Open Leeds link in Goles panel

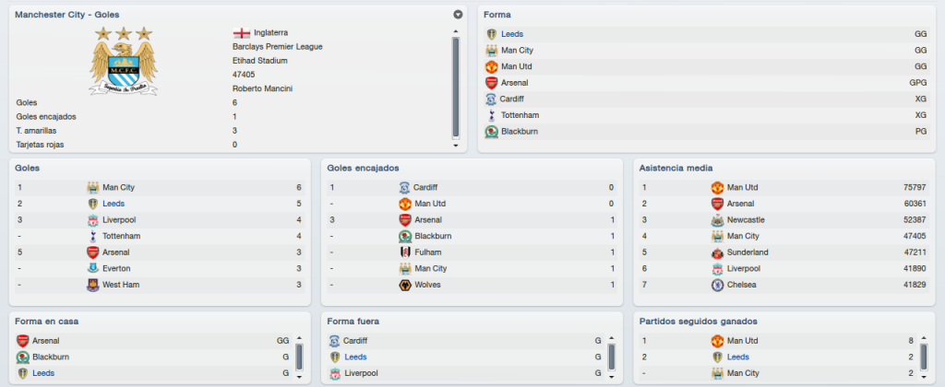[x=114, y=204]
